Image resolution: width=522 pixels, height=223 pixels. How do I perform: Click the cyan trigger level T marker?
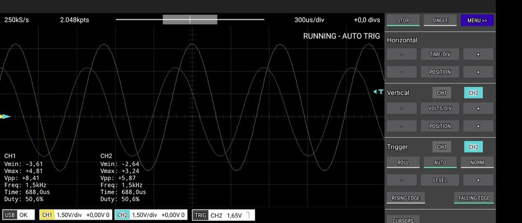coord(378,91)
